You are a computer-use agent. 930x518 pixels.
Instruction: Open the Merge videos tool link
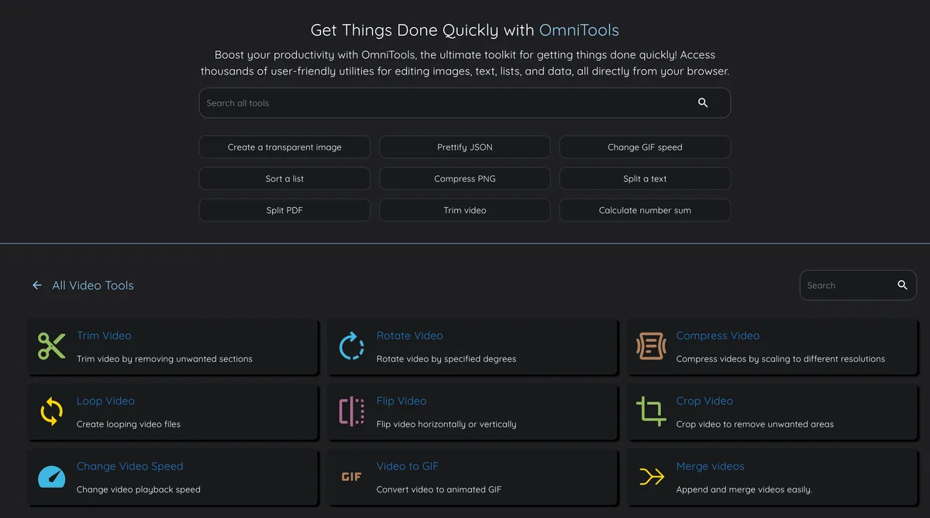click(710, 466)
